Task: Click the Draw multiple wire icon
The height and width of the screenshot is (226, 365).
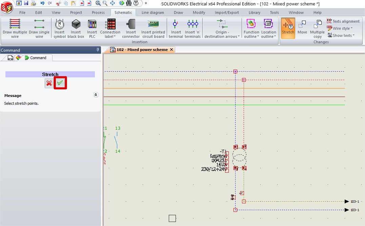Action: coord(15,28)
